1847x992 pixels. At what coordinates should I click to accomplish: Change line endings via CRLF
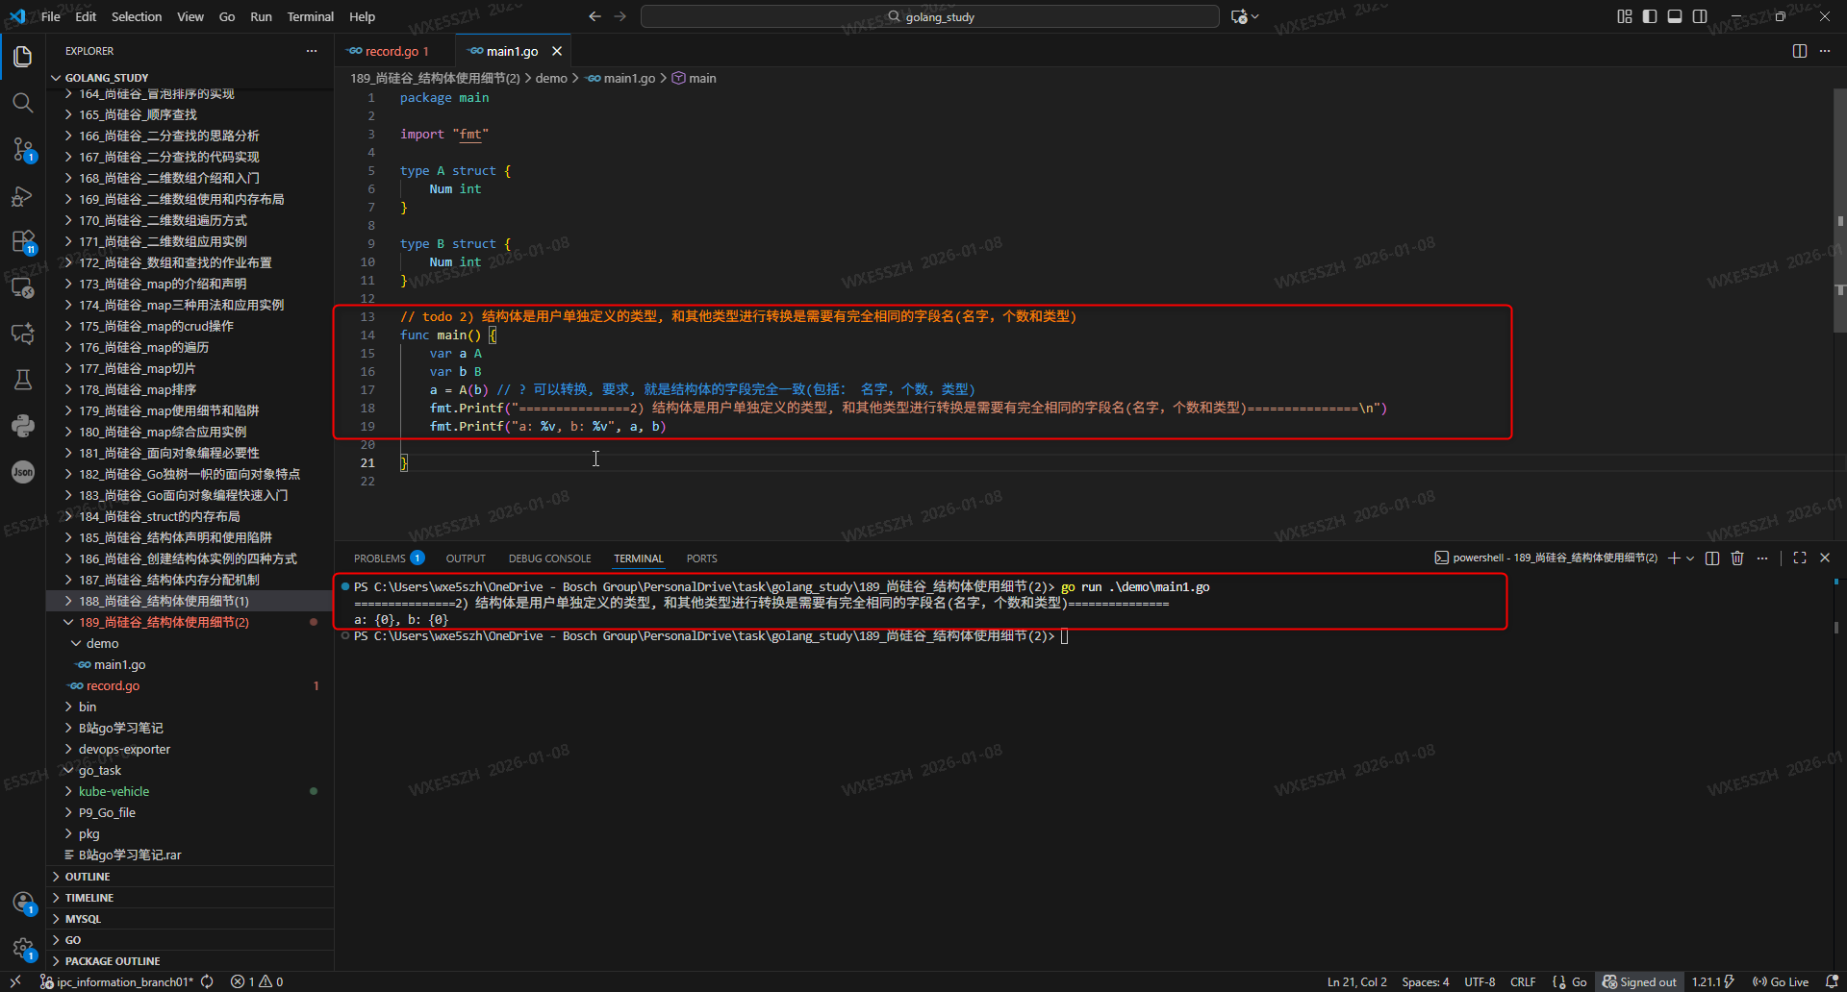[1523, 981]
